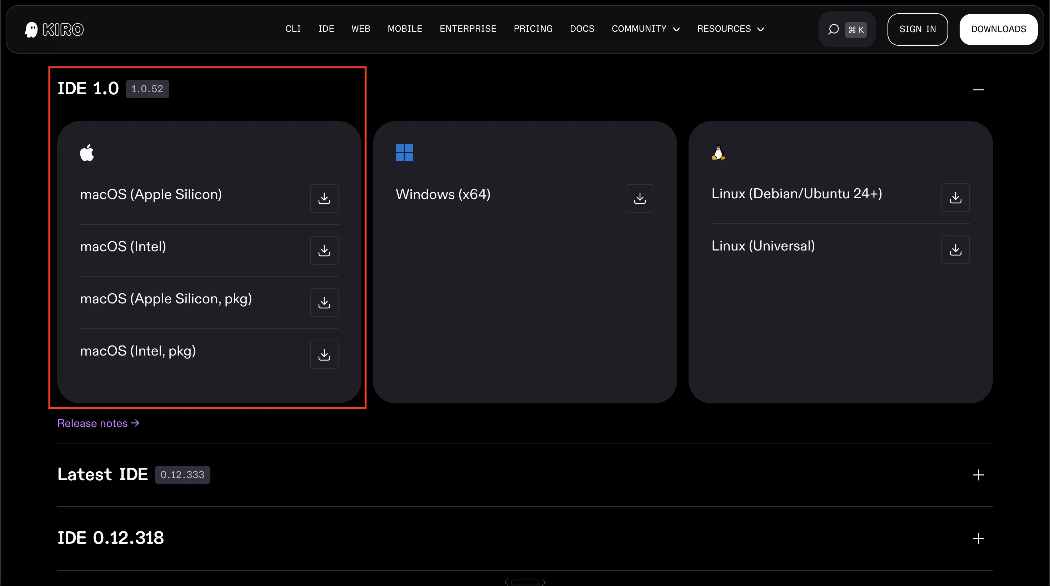Click the "IDE 1.0" heading
Image resolution: width=1050 pixels, height=586 pixels.
[x=88, y=89]
